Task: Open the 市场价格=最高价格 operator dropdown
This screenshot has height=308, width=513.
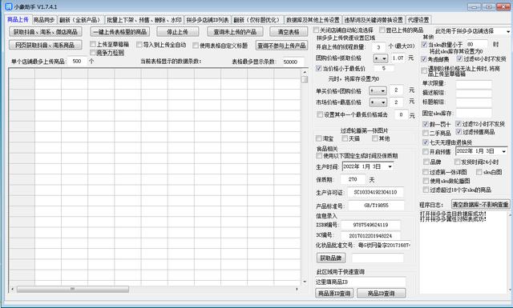Action: pos(378,102)
